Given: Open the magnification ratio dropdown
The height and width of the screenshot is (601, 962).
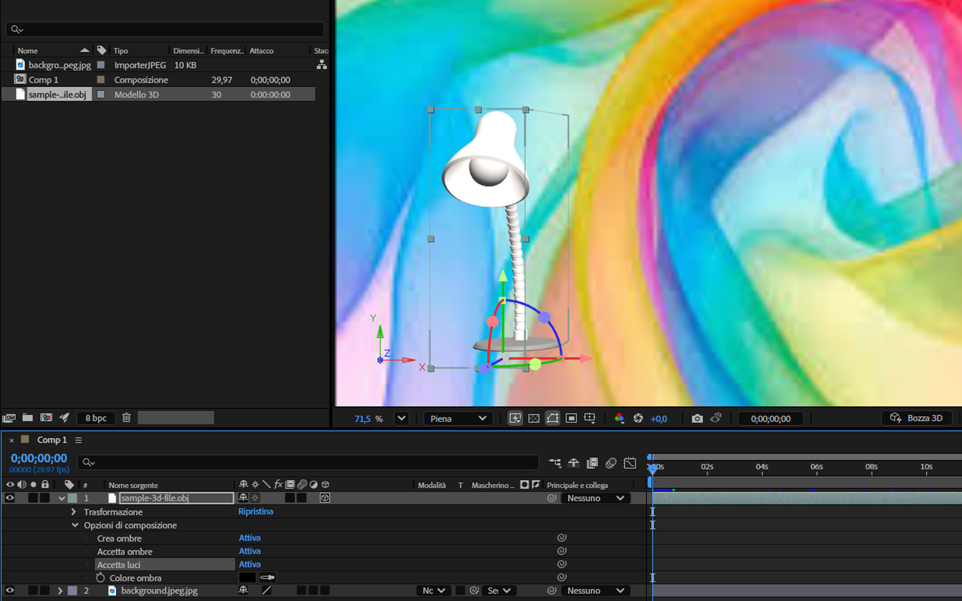Looking at the screenshot, I should pos(401,418).
